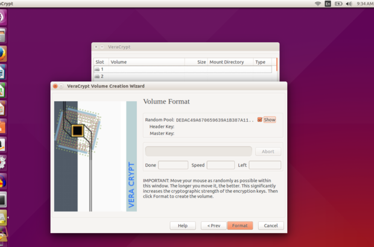Open the Wi-Fi network indicator
Screen dimensions: 374x247
[318, 4]
